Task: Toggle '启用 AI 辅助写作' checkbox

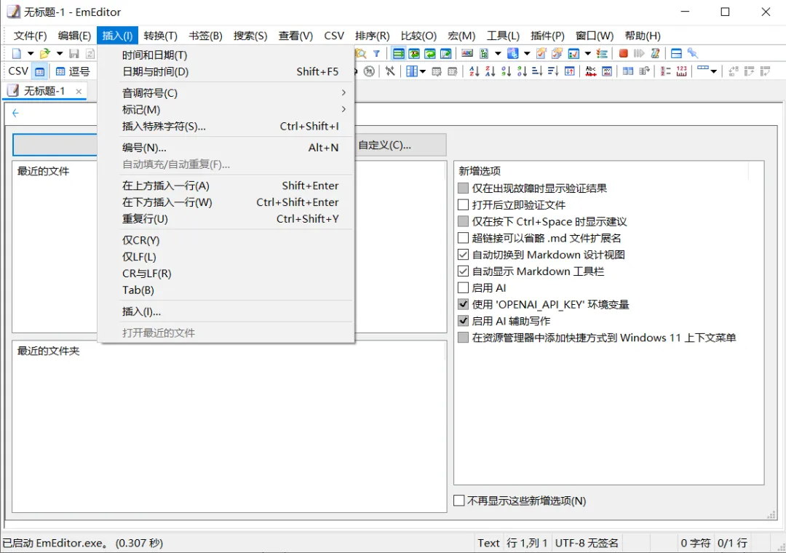Action: [463, 321]
